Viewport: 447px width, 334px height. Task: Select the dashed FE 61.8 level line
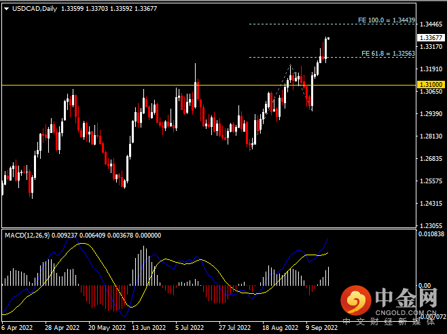click(x=299, y=57)
